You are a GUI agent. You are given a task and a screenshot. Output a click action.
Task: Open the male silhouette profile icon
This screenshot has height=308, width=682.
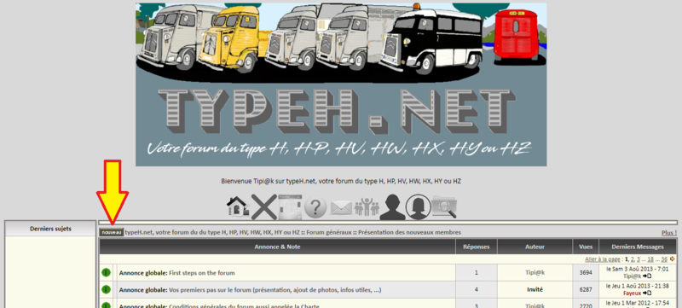pyautogui.click(x=392, y=207)
